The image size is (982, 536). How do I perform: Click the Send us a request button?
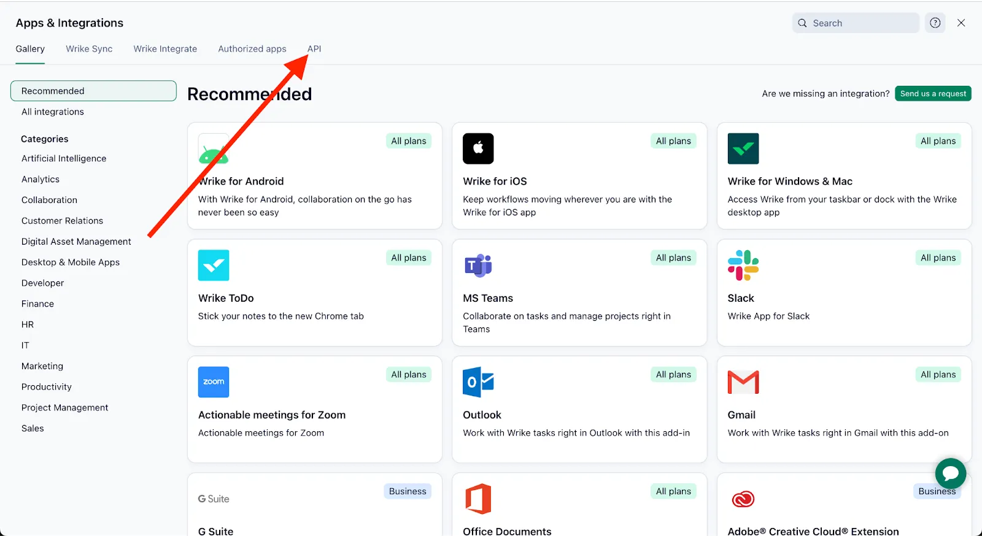933,94
